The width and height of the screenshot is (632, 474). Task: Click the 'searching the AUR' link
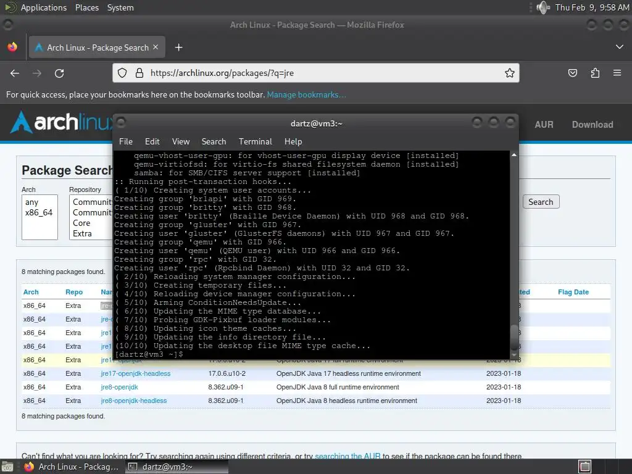coord(347,456)
